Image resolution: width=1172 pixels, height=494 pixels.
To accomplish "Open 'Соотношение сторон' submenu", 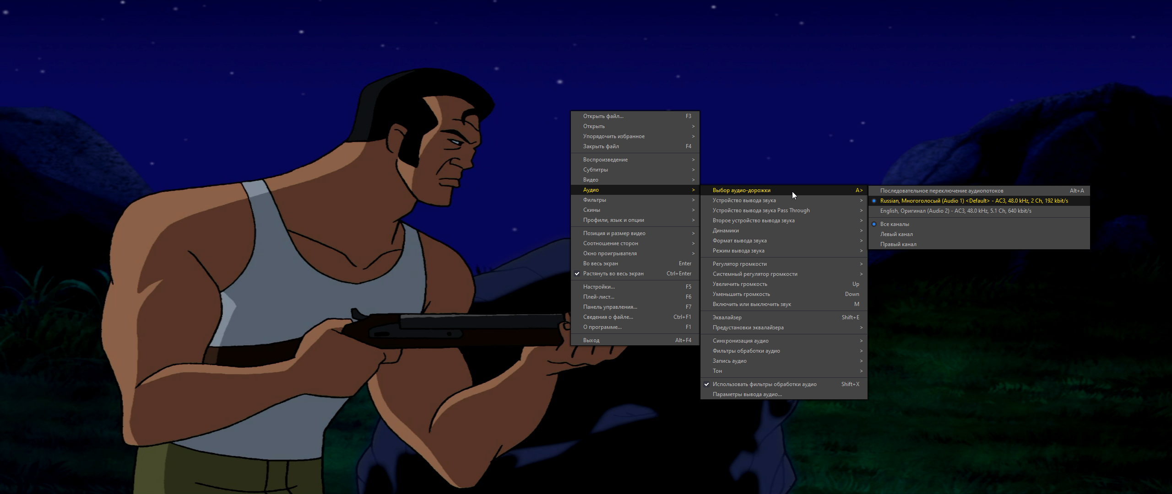I will pos(635,243).
